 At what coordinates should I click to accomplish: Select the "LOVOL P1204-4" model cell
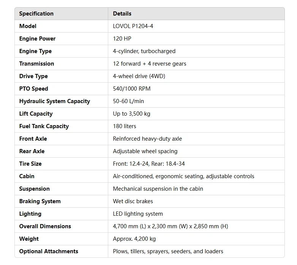tap(133, 26)
